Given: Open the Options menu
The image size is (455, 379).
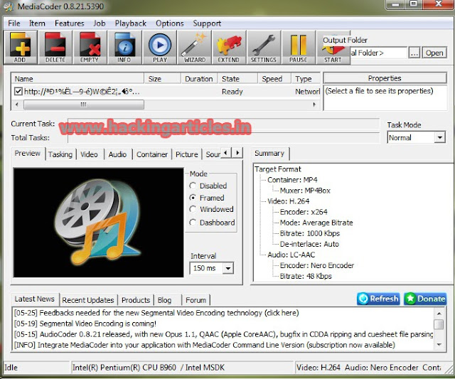Looking at the screenshot, I should pos(170,23).
